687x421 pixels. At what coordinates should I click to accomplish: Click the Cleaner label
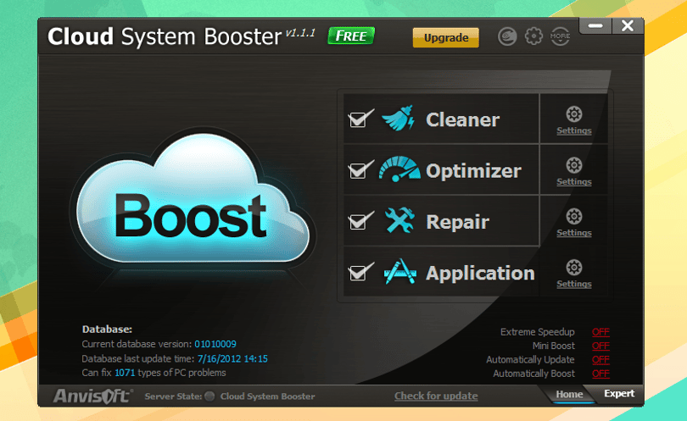(463, 120)
